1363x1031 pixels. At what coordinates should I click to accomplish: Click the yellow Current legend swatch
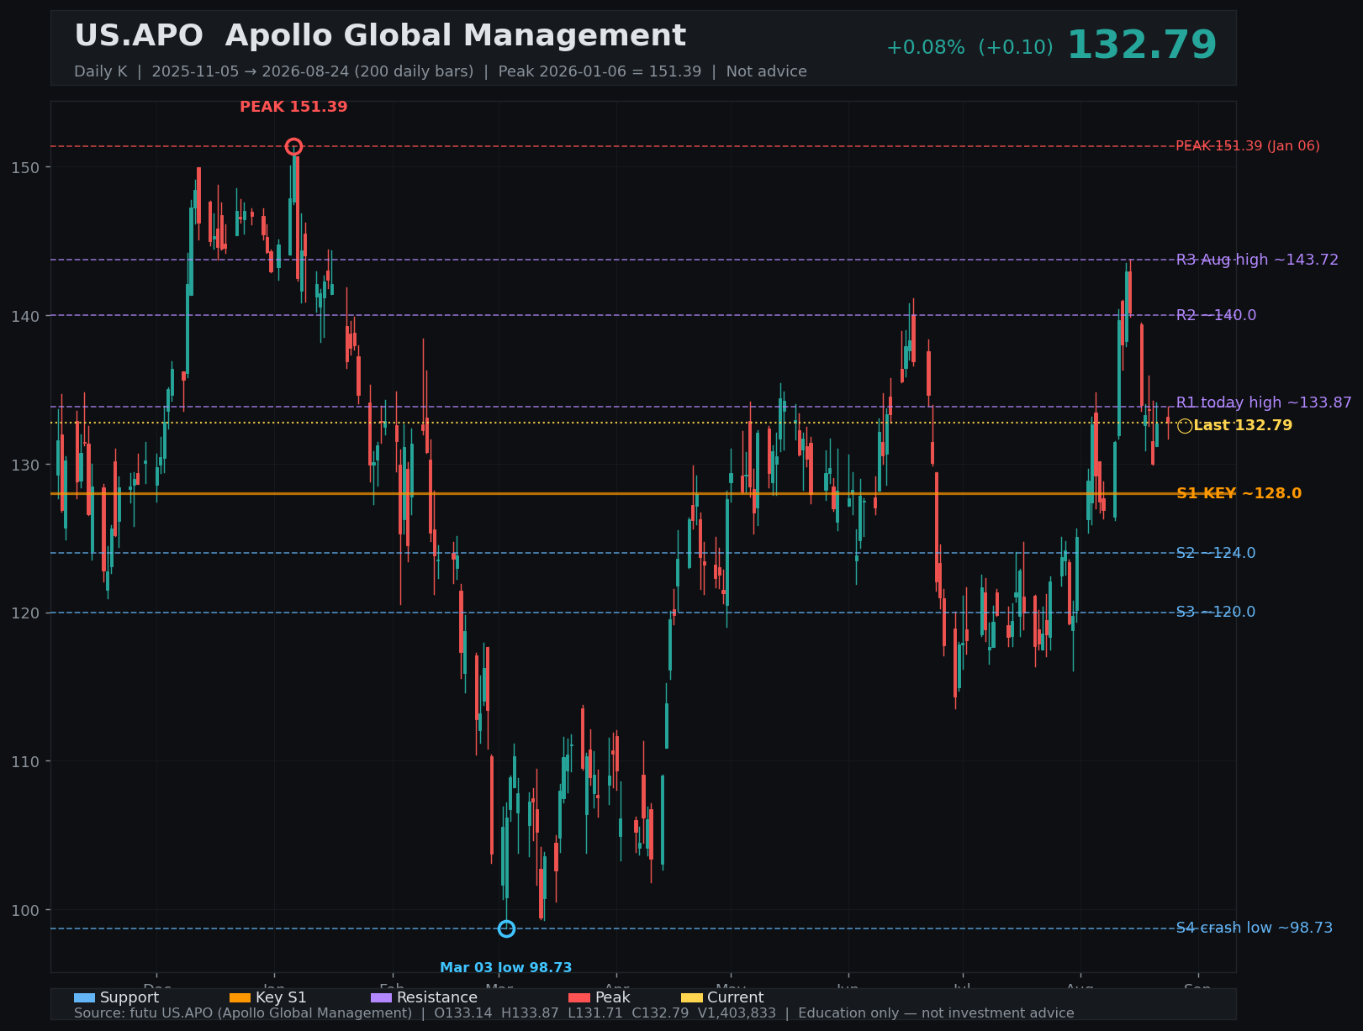click(x=691, y=997)
